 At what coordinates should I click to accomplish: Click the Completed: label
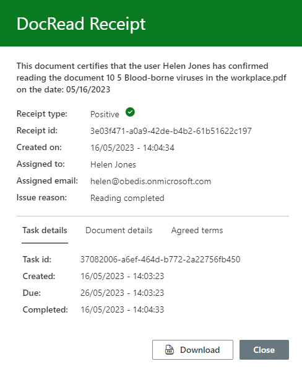click(45, 309)
